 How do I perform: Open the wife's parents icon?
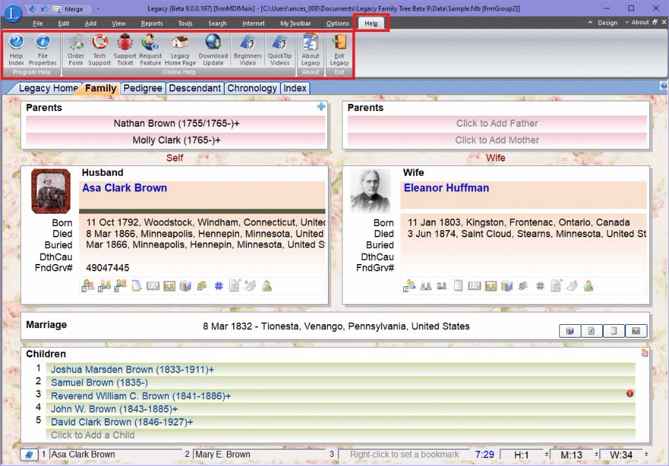click(x=409, y=286)
